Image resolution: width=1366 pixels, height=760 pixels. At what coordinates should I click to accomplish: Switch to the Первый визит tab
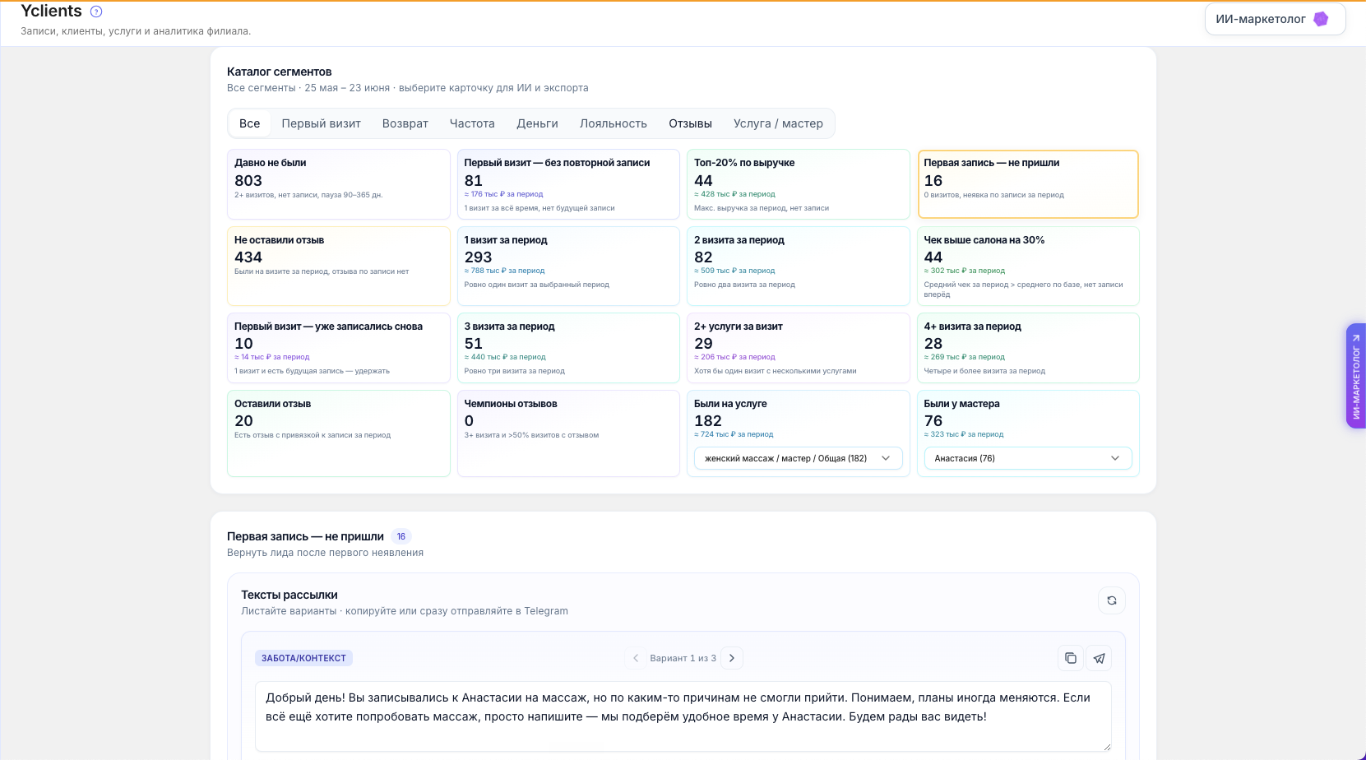click(x=322, y=123)
